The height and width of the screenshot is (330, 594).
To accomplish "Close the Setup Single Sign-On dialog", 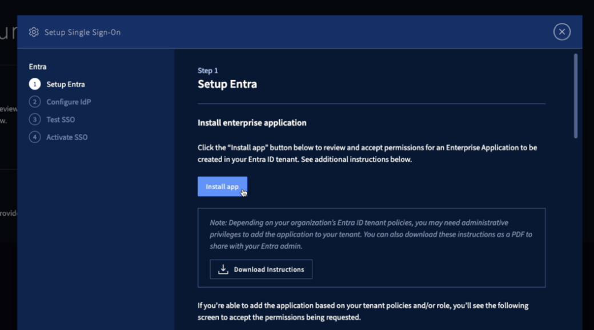I will tap(562, 32).
